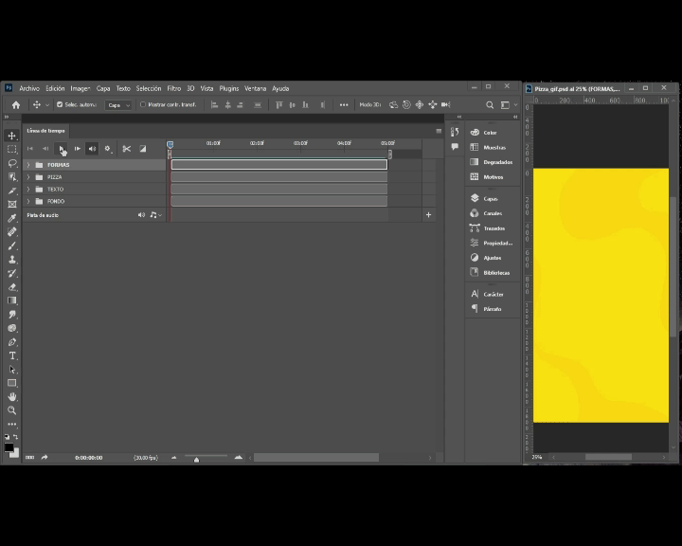Open the audio track music note dropdown
Screen dimensions: 682x546
tap(155, 215)
